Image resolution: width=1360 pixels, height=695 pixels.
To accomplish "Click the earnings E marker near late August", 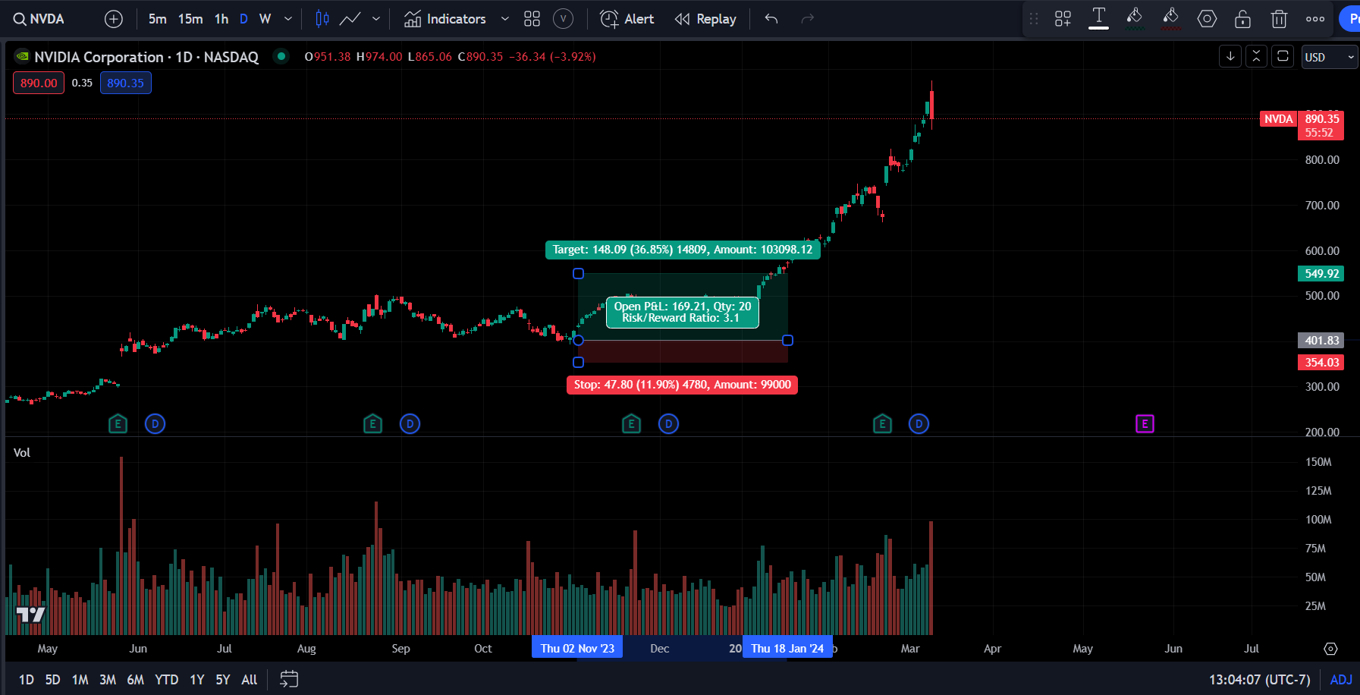I will pos(372,423).
